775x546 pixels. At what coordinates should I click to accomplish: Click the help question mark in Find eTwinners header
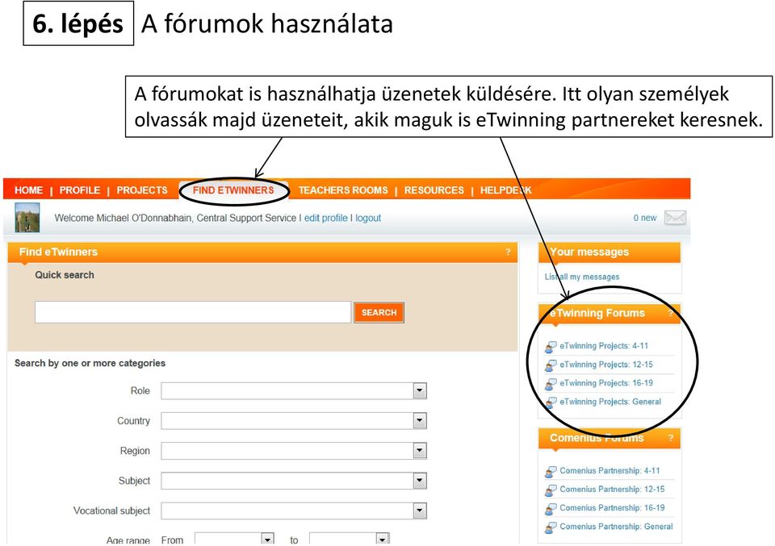pyautogui.click(x=508, y=252)
